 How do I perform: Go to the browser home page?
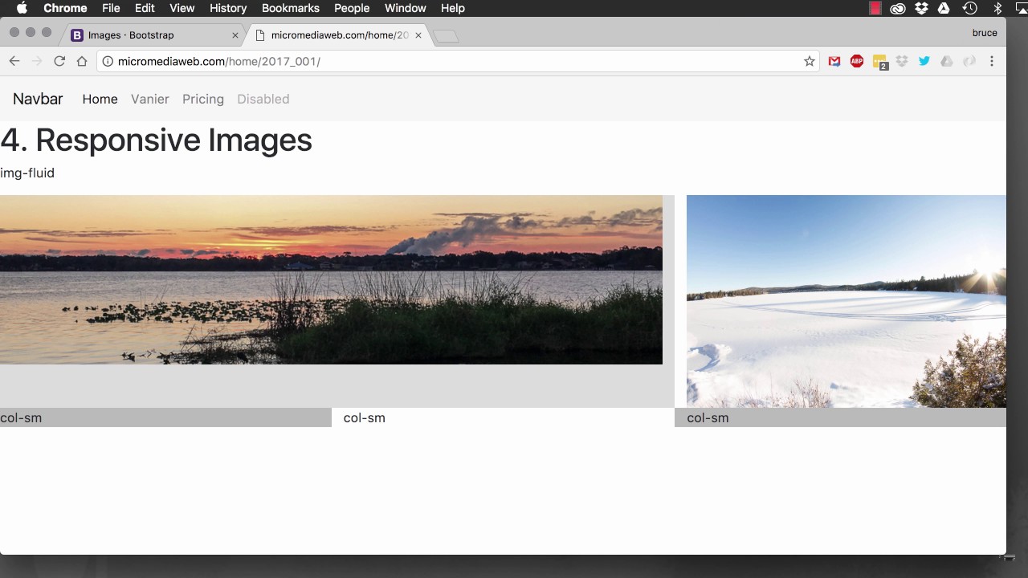pyautogui.click(x=82, y=61)
